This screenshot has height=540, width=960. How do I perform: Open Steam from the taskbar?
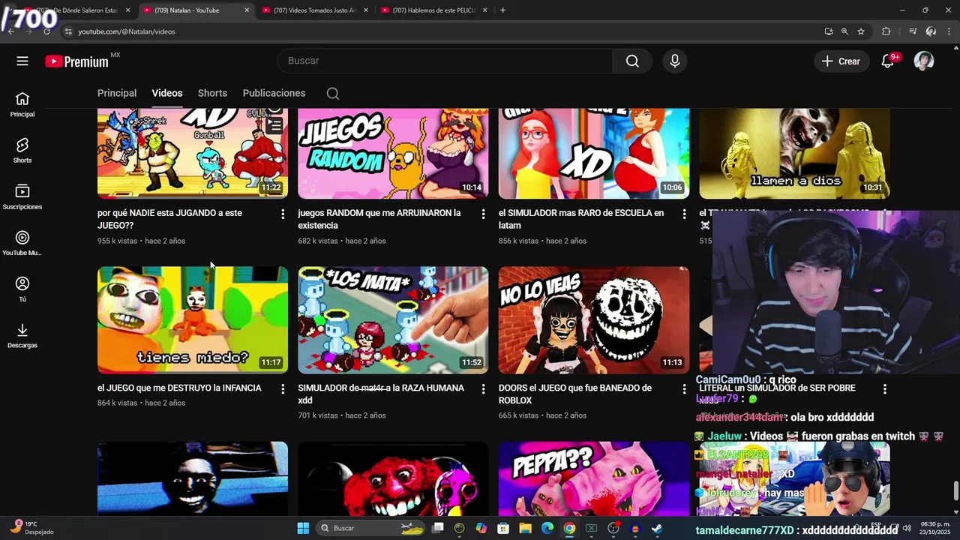click(x=657, y=528)
